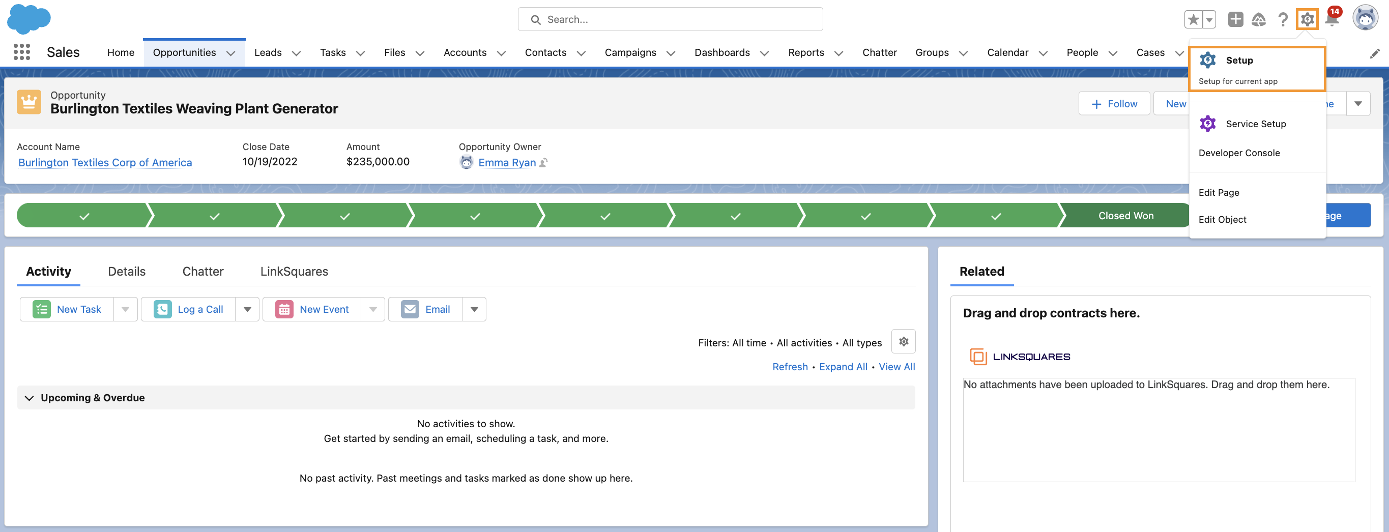Collapse the Upcoming & Overdue section

29,398
